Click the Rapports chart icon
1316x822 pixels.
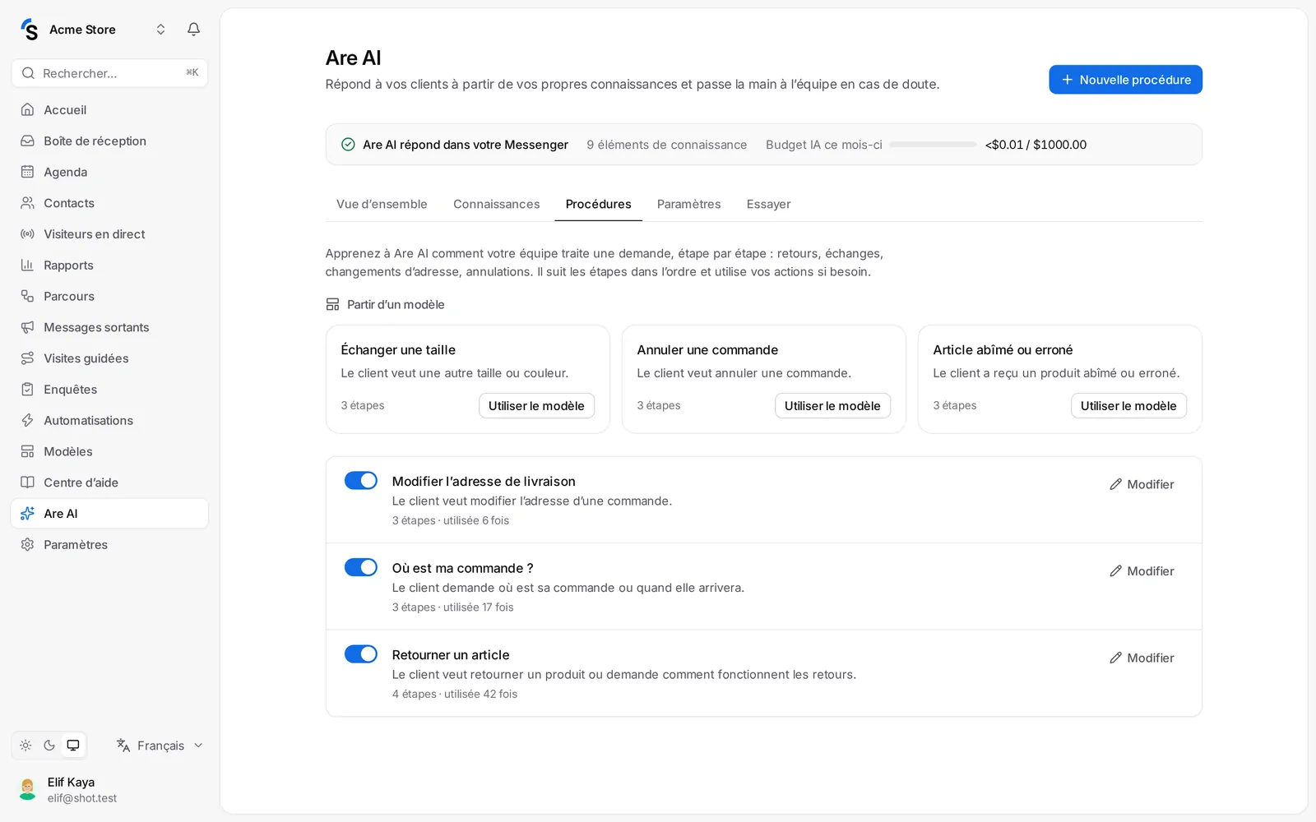pyautogui.click(x=27, y=266)
